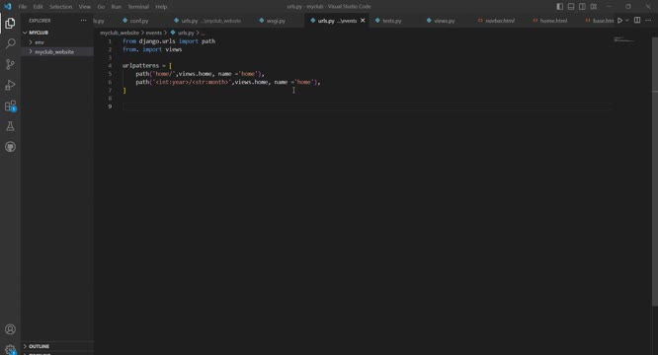
Task: Toggle the primary side bar
Action: tap(560, 6)
